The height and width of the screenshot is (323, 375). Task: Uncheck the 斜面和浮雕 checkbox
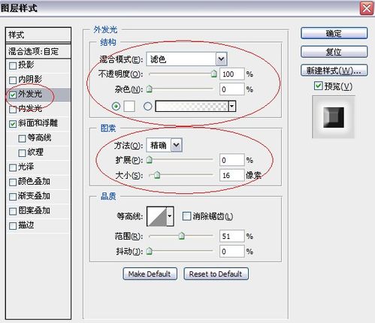point(13,124)
